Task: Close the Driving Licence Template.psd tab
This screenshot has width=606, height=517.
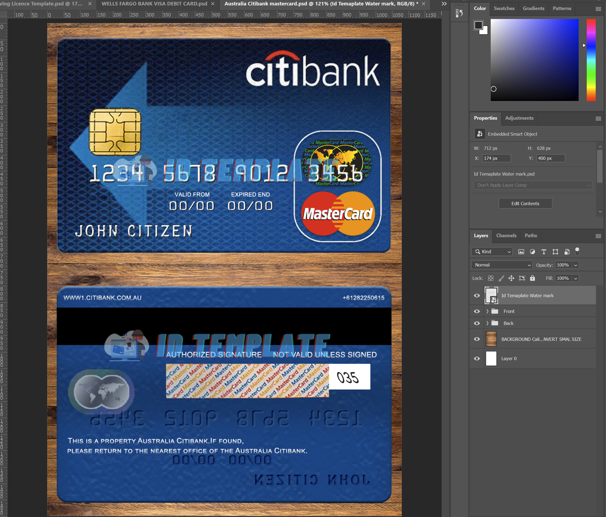Action: [x=90, y=4]
